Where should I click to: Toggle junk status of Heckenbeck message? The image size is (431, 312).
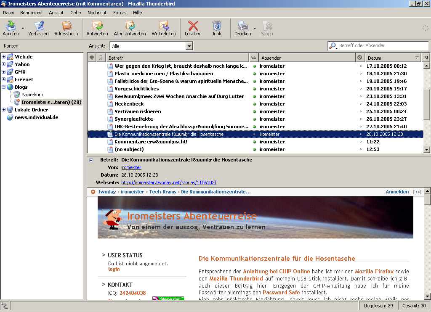tap(361, 104)
